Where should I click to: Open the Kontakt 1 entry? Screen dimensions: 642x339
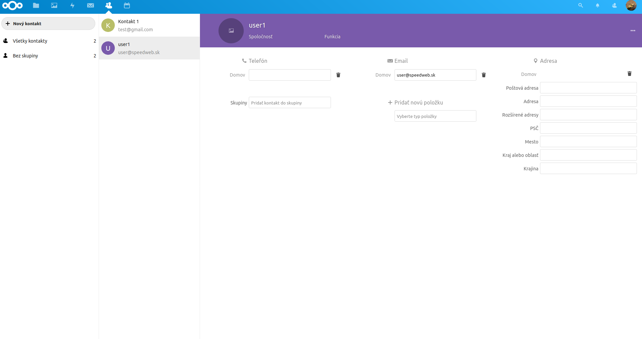point(149,25)
